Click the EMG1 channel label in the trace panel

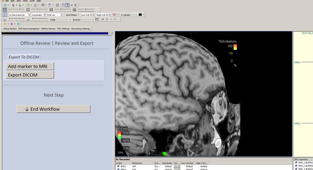[297, 62]
